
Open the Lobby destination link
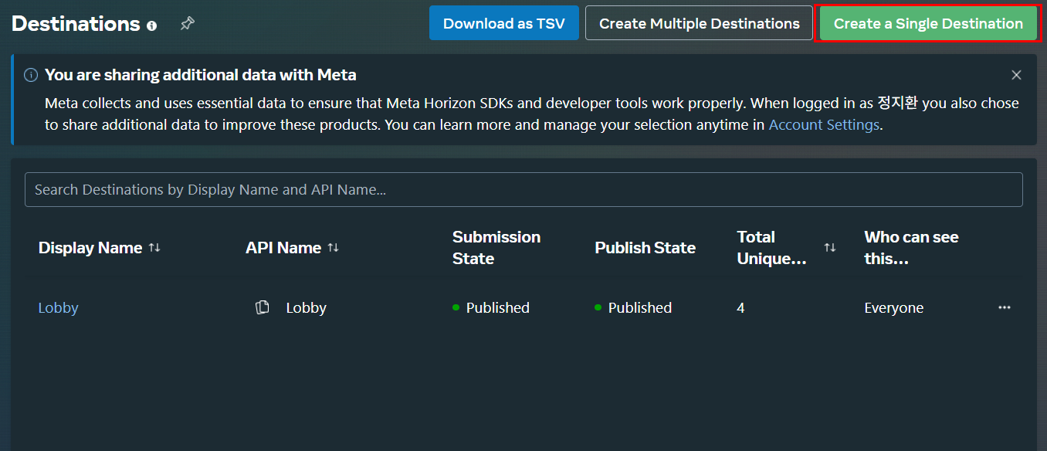tap(59, 307)
